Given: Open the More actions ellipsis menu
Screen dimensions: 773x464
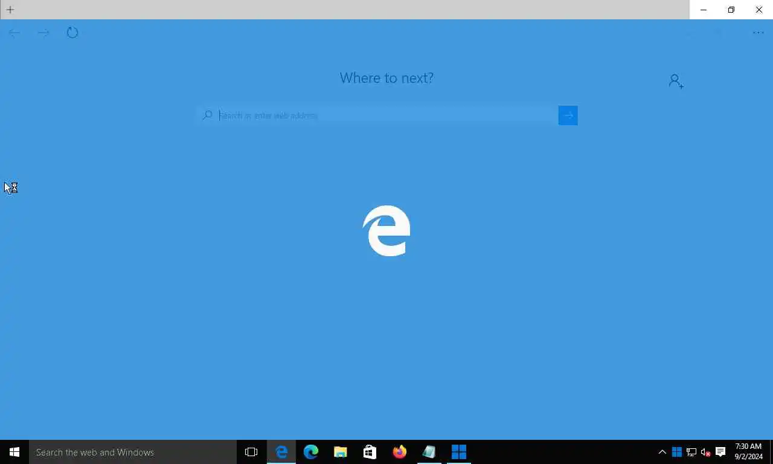Looking at the screenshot, I should [759, 33].
